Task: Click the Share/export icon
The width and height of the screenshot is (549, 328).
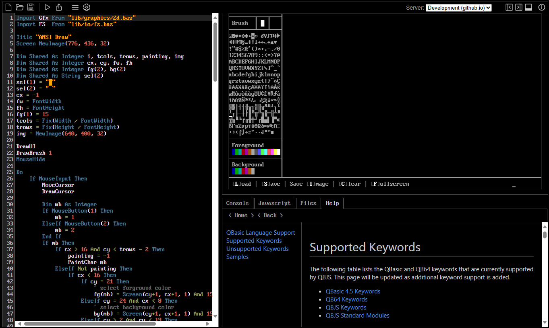Action: point(59,7)
